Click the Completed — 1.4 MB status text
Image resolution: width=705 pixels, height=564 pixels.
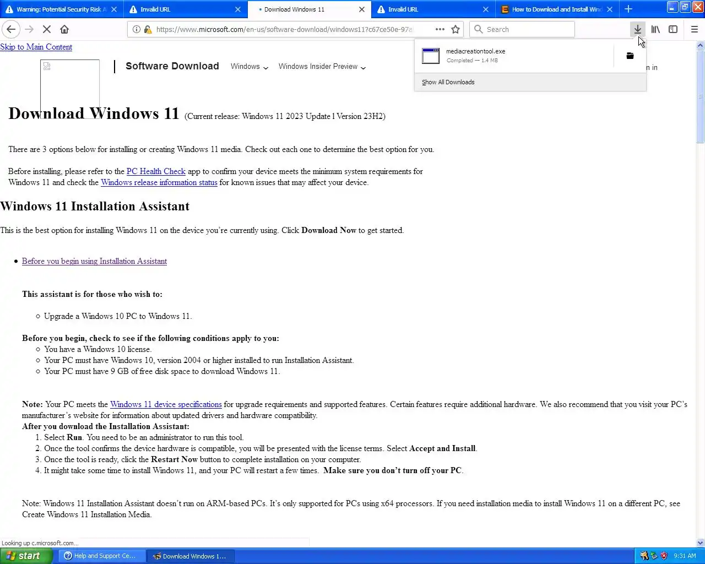(472, 61)
